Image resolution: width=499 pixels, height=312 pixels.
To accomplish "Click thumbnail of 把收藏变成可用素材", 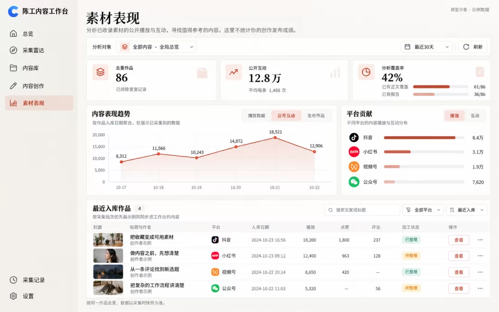I will pyautogui.click(x=108, y=240).
